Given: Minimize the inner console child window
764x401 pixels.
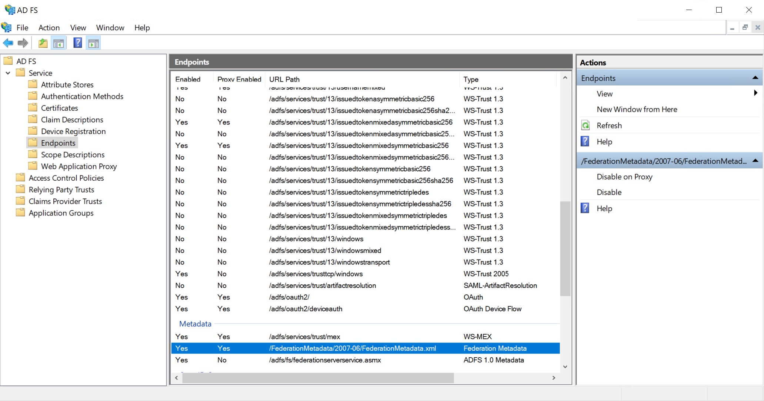Looking at the screenshot, I should click(x=732, y=27).
